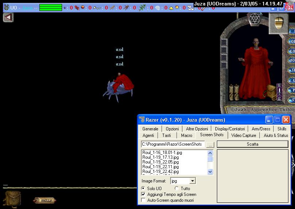The height and width of the screenshot is (209, 295).
Task: Uncheck Aggiungi Tempo agli Screen
Action: [143, 194]
